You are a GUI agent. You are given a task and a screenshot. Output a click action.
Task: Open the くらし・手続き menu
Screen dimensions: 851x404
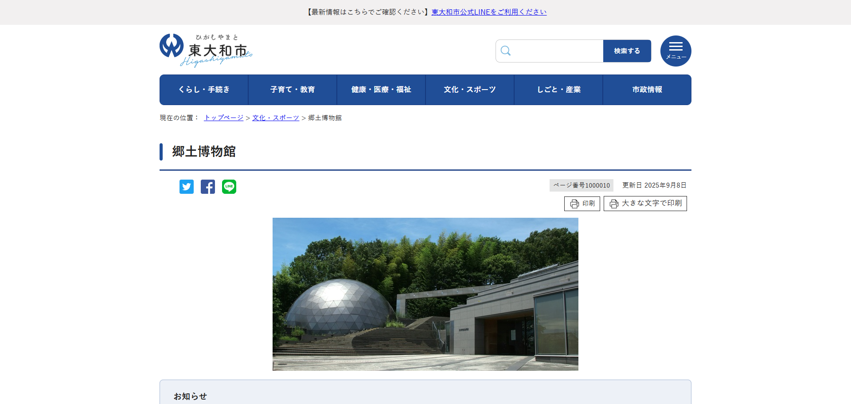(x=204, y=90)
